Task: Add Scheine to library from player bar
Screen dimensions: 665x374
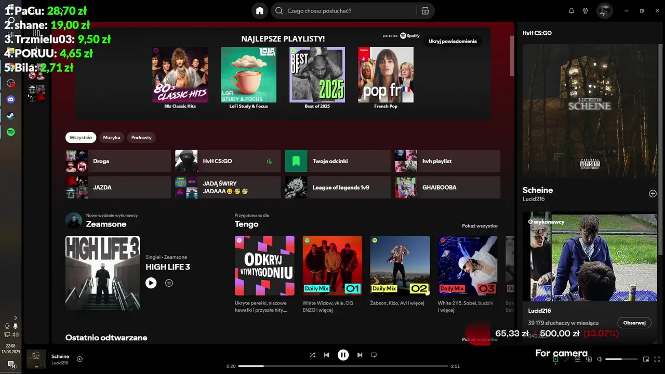Action: click(x=79, y=359)
